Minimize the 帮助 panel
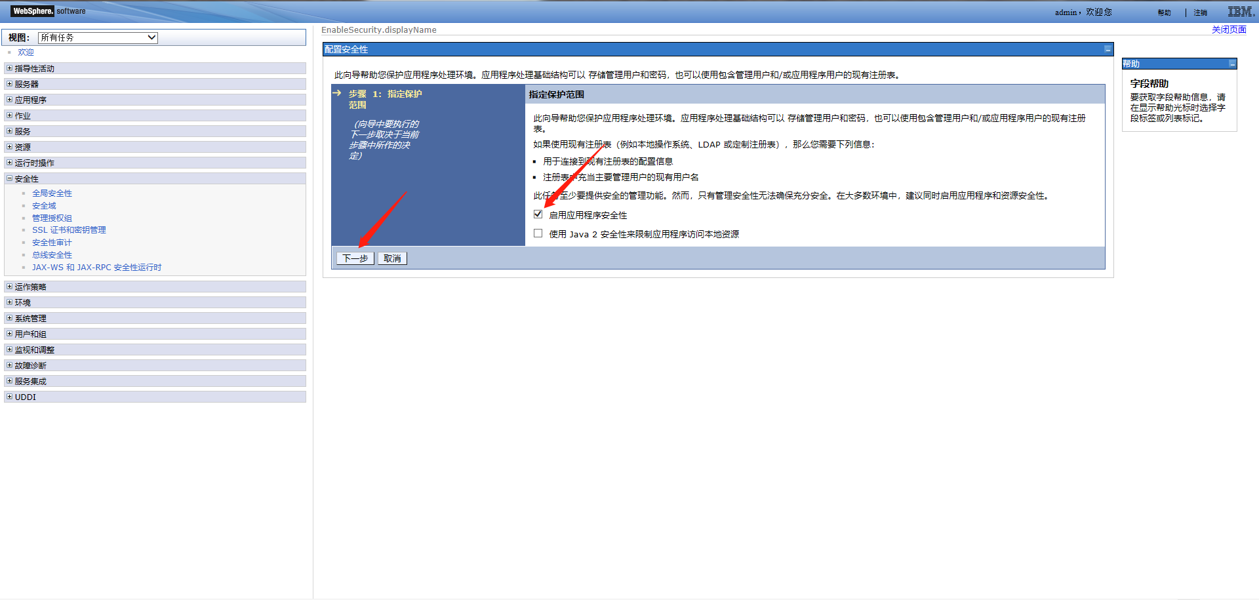The image size is (1259, 600). click(x=1232, y=64)
